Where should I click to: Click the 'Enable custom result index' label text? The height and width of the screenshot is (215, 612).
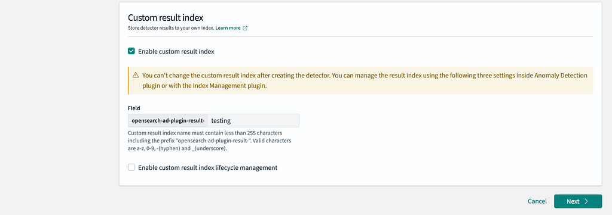coord(176,51)
